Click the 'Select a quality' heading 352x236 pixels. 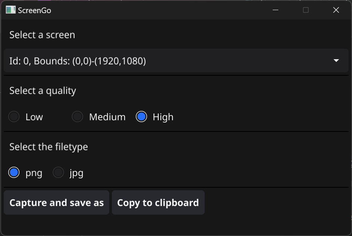(43, 91)
